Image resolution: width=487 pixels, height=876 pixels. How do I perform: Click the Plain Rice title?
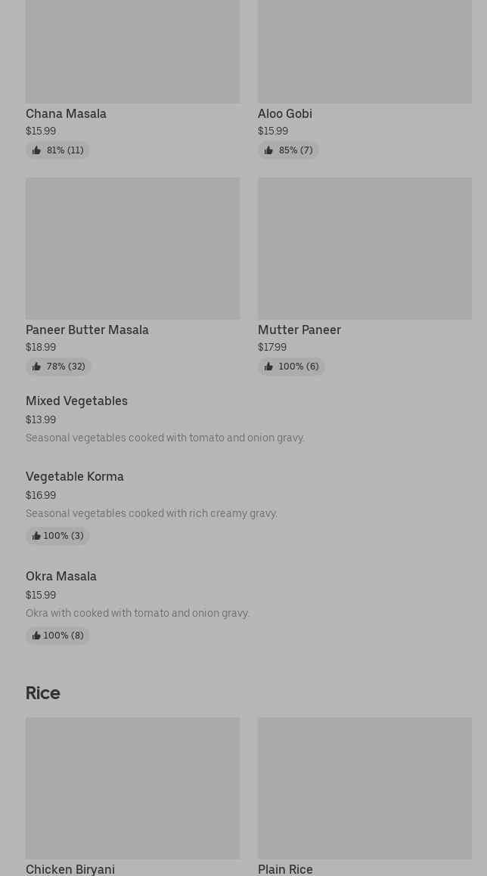(x=284, y=869)
